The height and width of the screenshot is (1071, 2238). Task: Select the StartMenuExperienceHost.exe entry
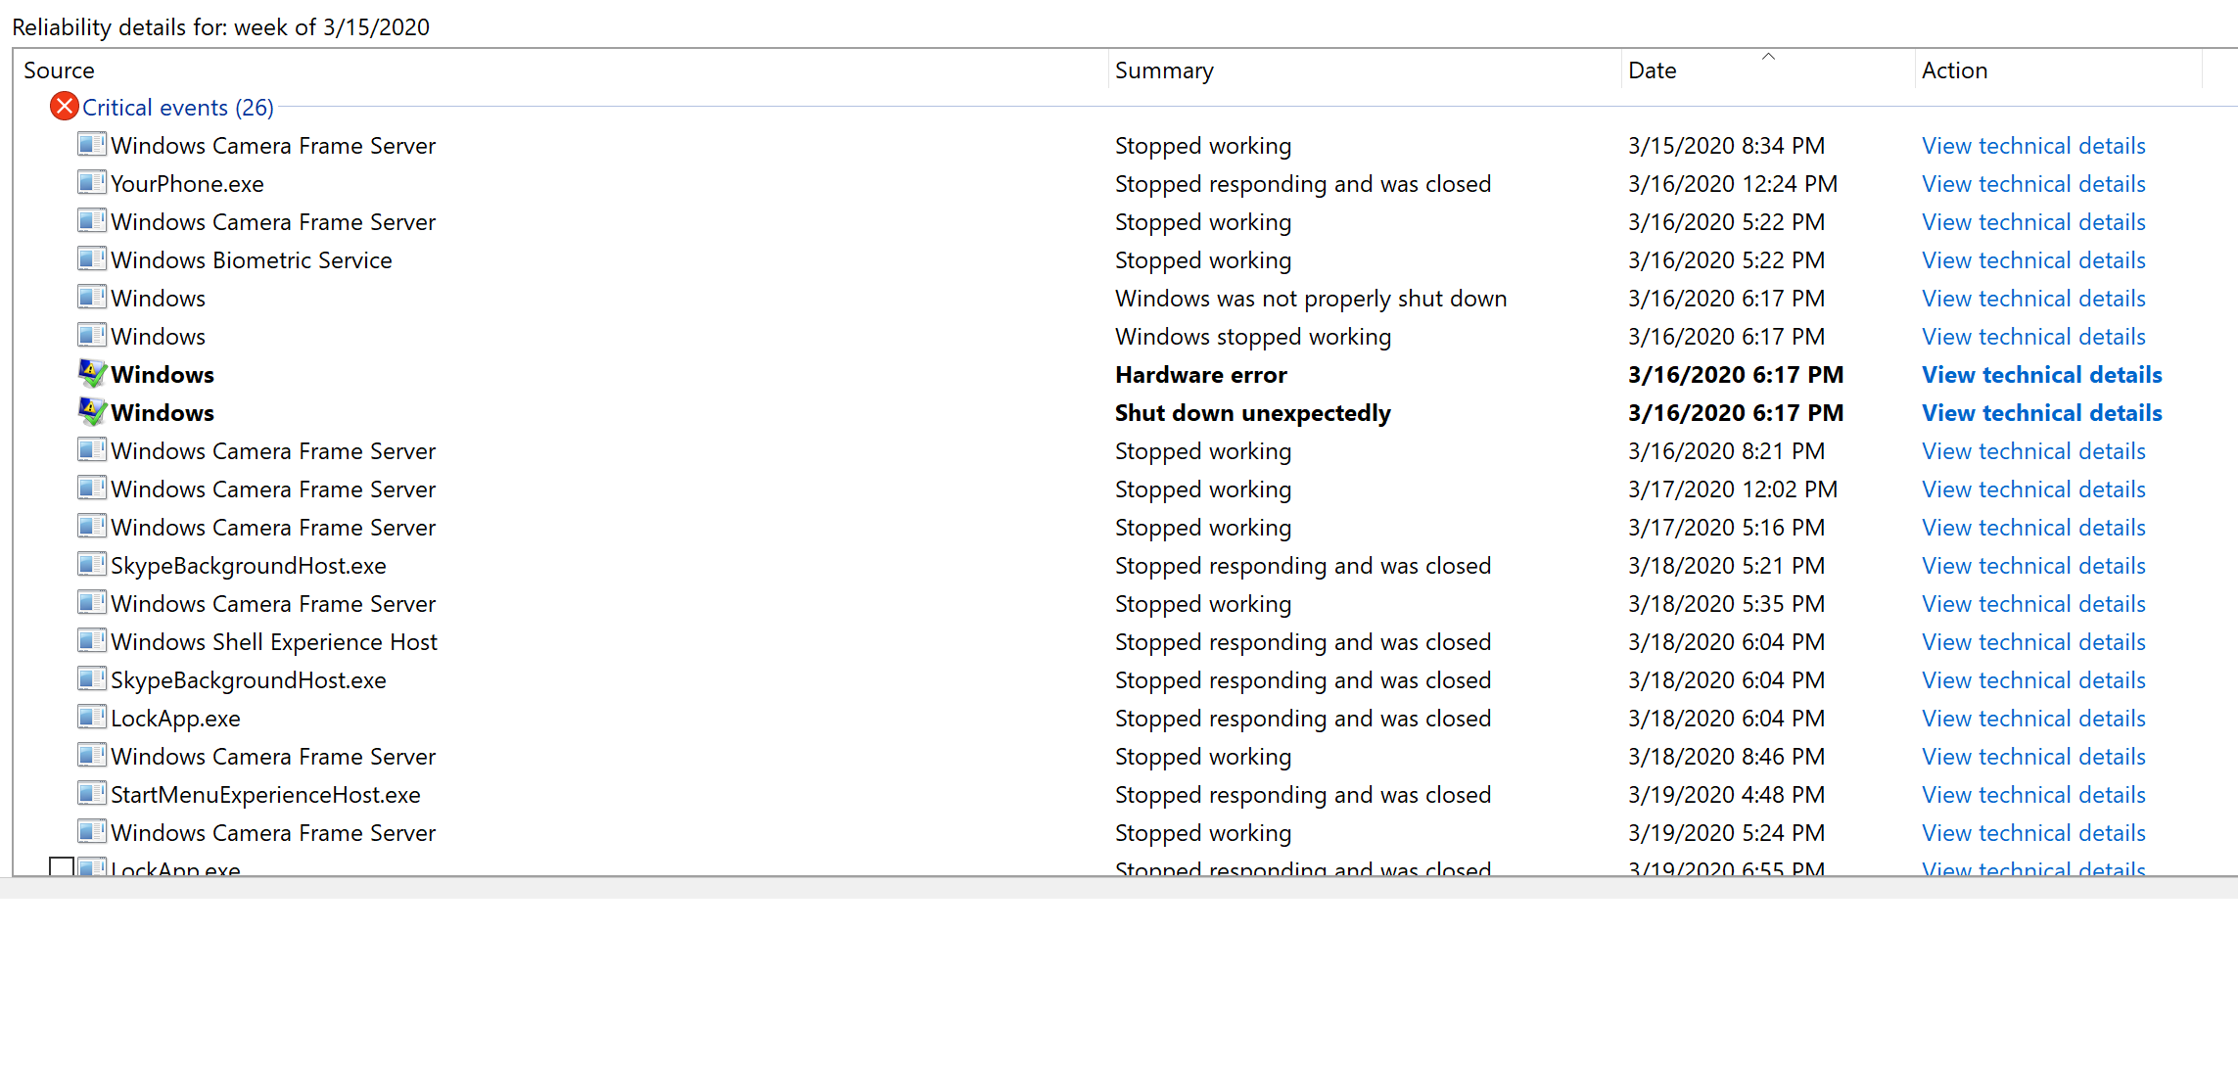coord(265,795)
